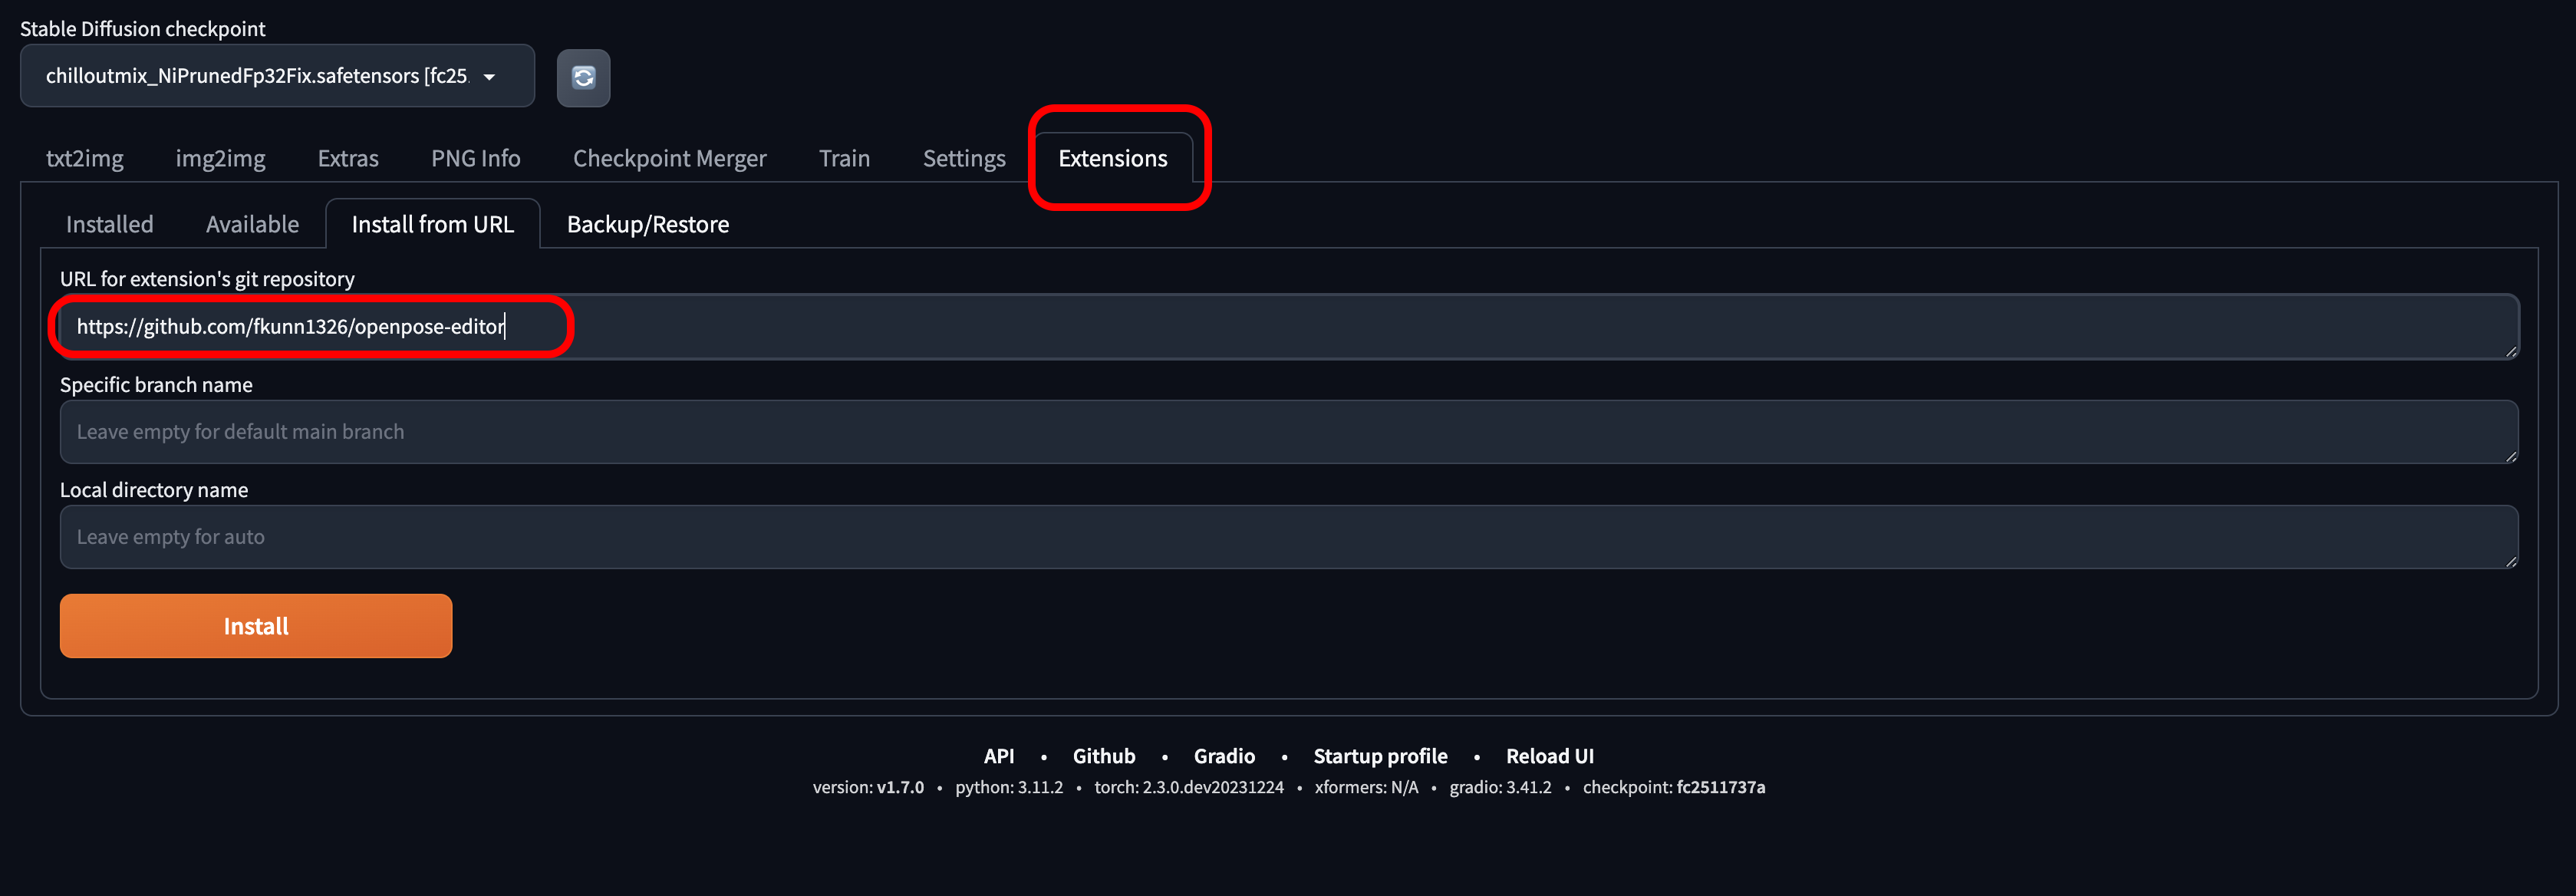Click the Startup profile footer link
2576x896 pixels.
coord(1379,756)
